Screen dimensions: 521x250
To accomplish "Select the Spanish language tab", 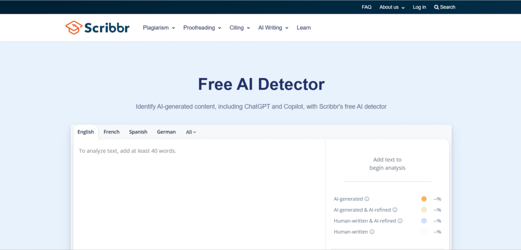I will pyautogui.click(x=138, y=132).
